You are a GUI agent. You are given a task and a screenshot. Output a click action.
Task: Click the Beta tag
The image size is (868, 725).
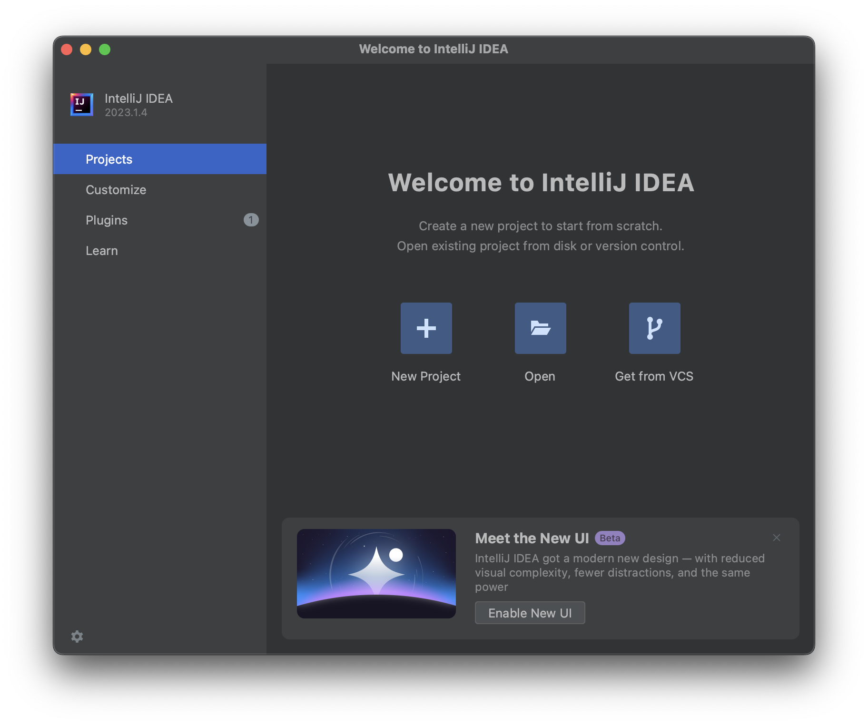click(610, 538)
